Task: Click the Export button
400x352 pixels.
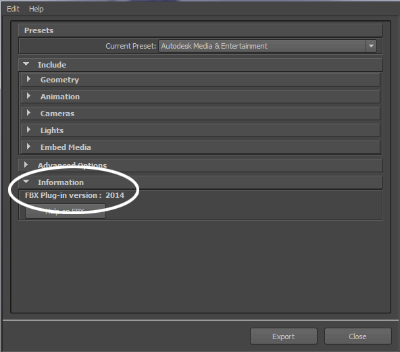Action: tap(283, 336)
